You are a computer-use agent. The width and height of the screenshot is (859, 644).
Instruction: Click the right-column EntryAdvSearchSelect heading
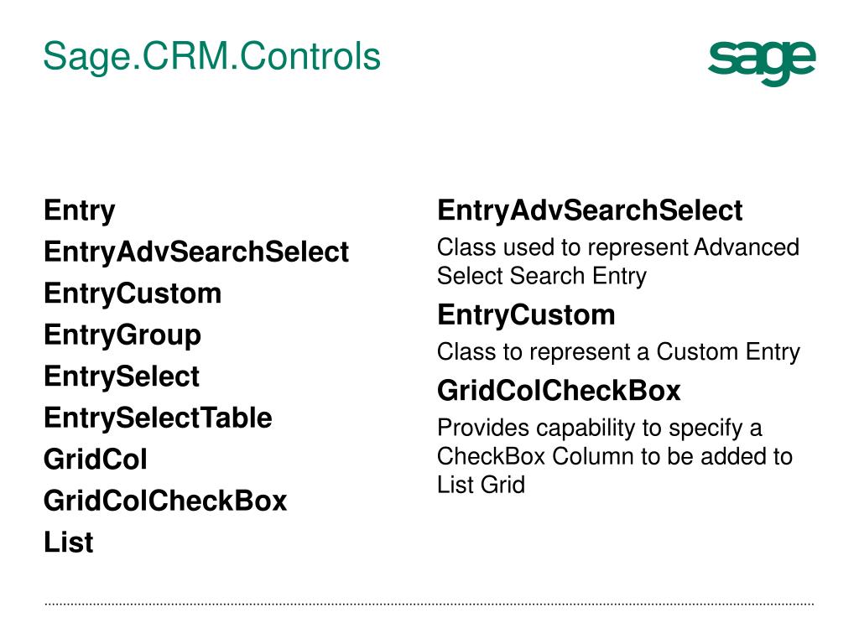[x=590, y=211]
